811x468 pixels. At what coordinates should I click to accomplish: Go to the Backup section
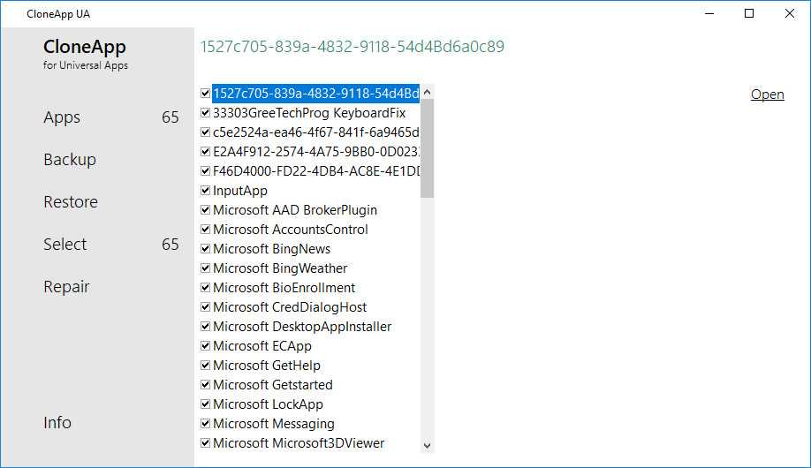coord(70,160)
